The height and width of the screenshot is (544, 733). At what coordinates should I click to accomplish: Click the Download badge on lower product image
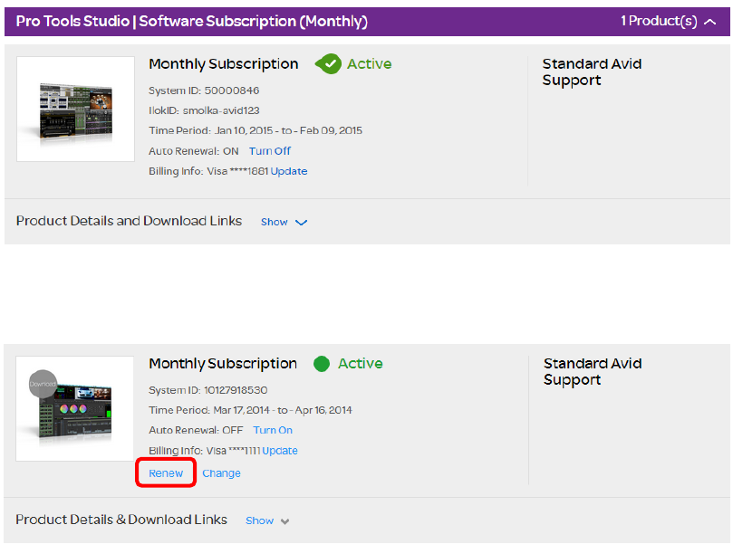click(x=43, y=384)
